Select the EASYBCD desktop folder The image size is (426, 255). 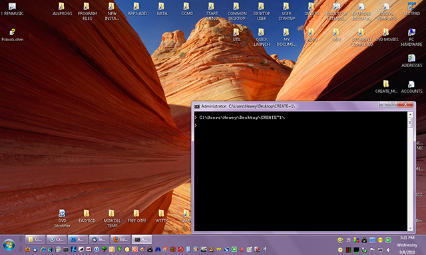[87, 216]
